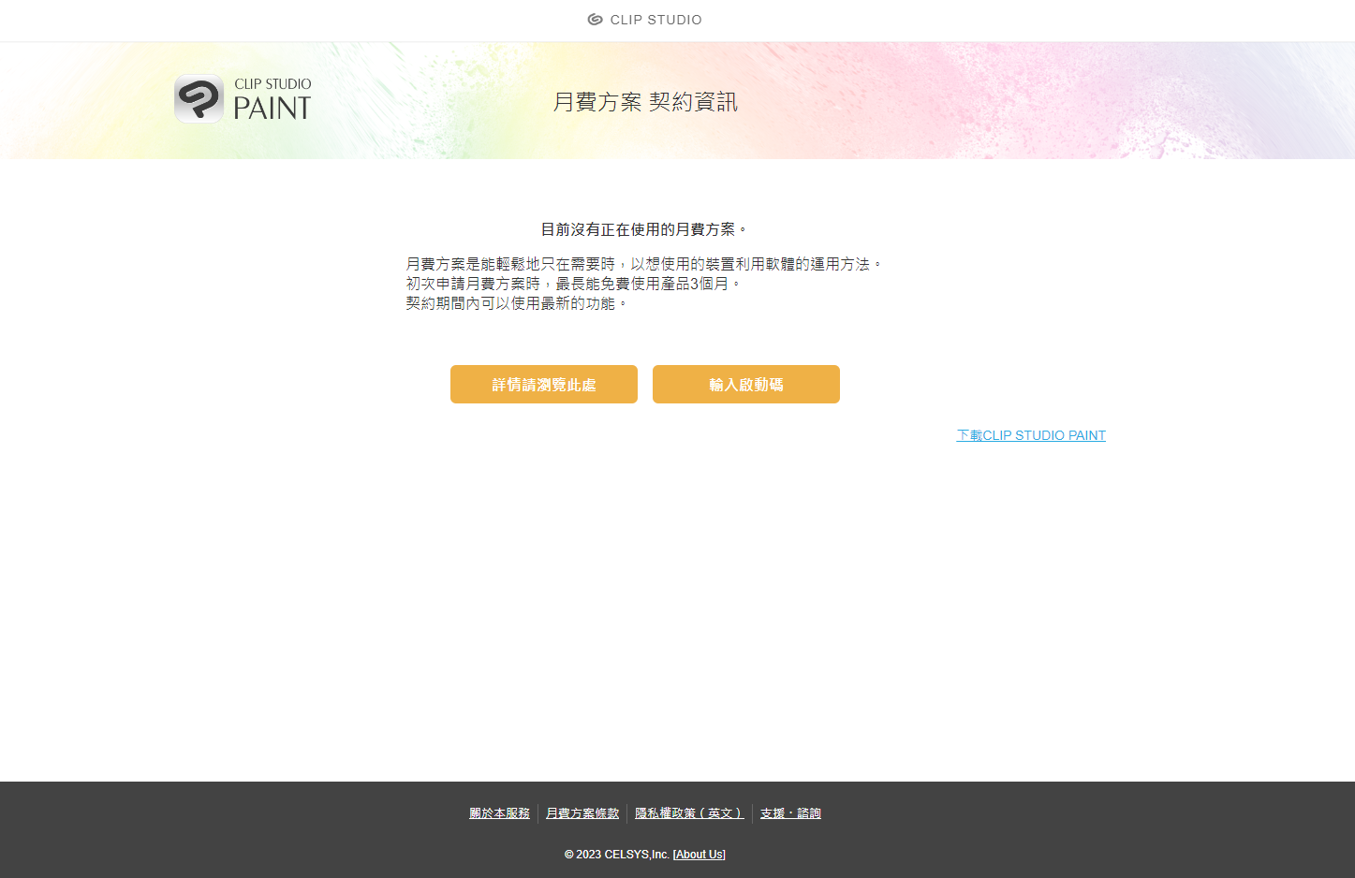Screen dimensions: 1355x878
Task: Click the line about 免費使用產品3個月
Action: click(x=574, y=284)
